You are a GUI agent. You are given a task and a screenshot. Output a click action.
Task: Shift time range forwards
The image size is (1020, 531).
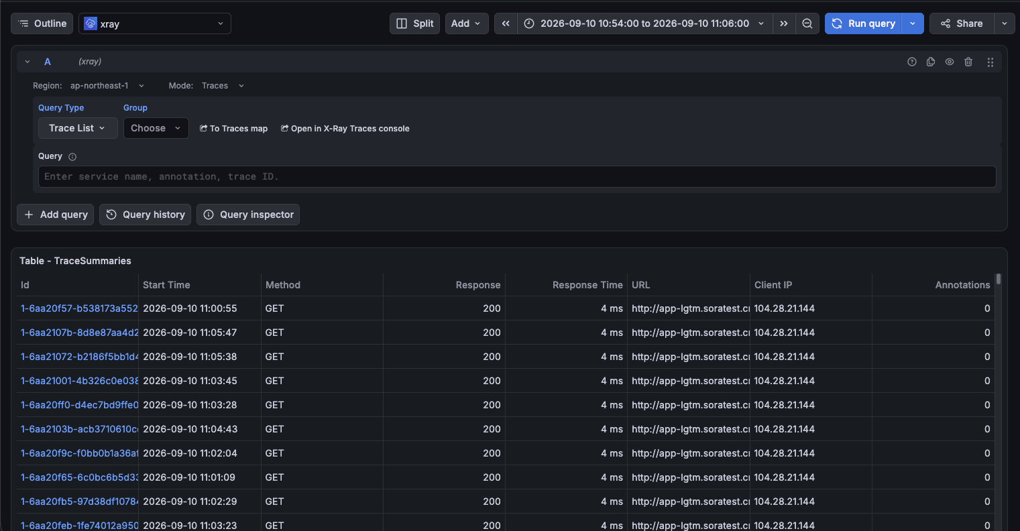[784, 23]
